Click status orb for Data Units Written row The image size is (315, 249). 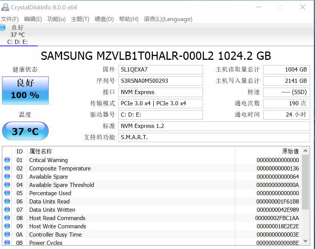tap(7, 210)
